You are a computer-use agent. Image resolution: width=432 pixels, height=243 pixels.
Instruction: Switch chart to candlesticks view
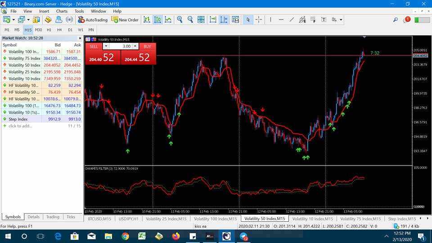(x=157, y=20)
